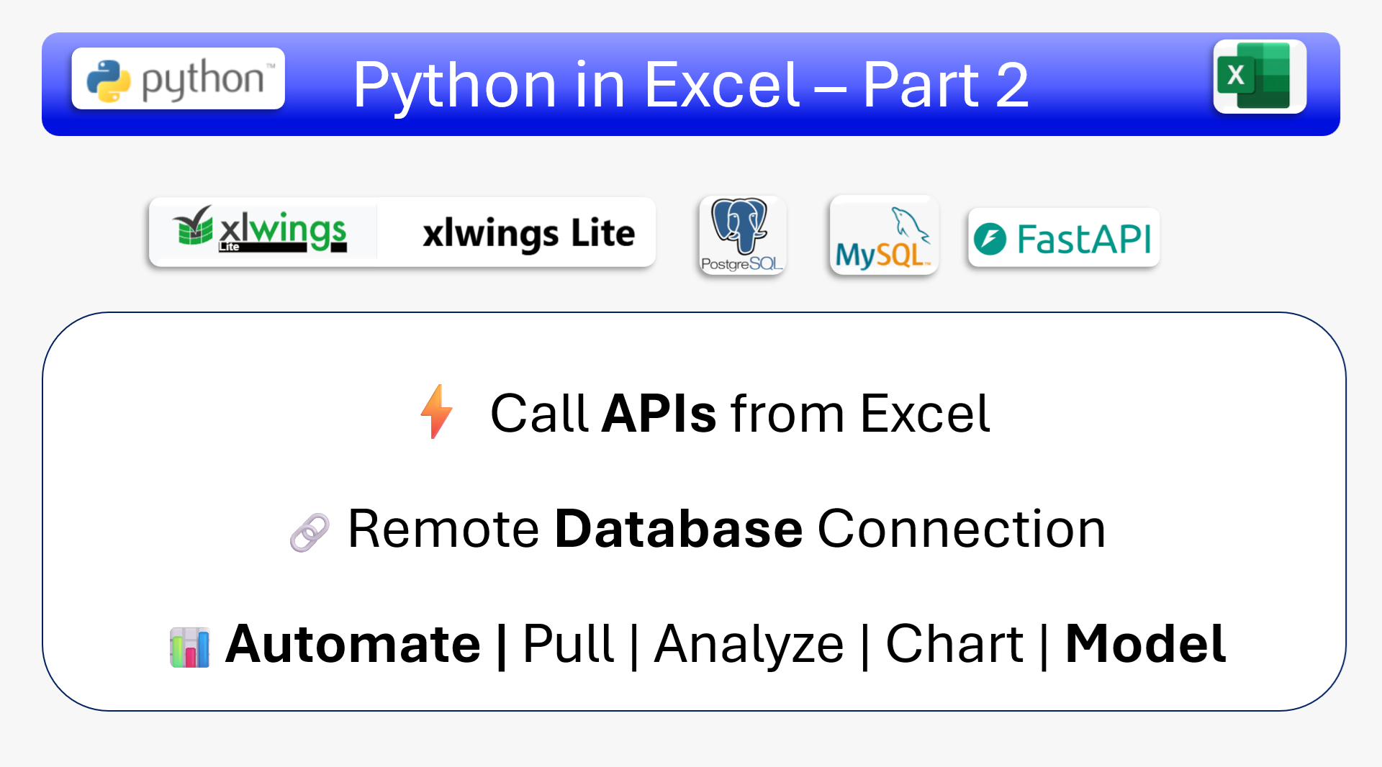Click the bold word "Database"
1382x767 pixels.
pos(679,529)
